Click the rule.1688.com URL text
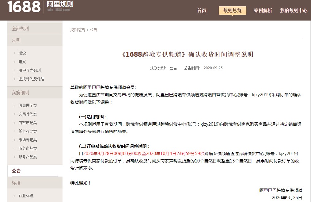 [x=58, y=10]
